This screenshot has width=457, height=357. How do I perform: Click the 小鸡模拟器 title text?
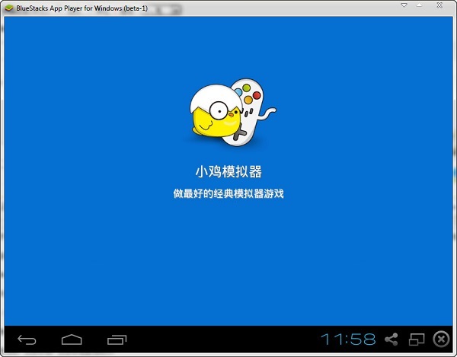pyautogui.click(x=228, y=171)
